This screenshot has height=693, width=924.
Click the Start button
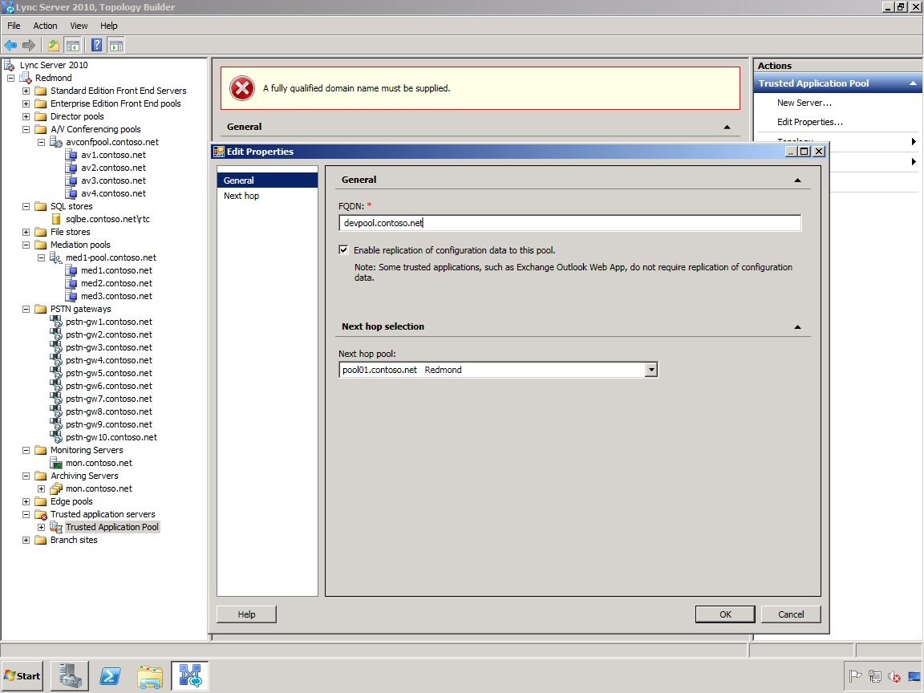22,675
